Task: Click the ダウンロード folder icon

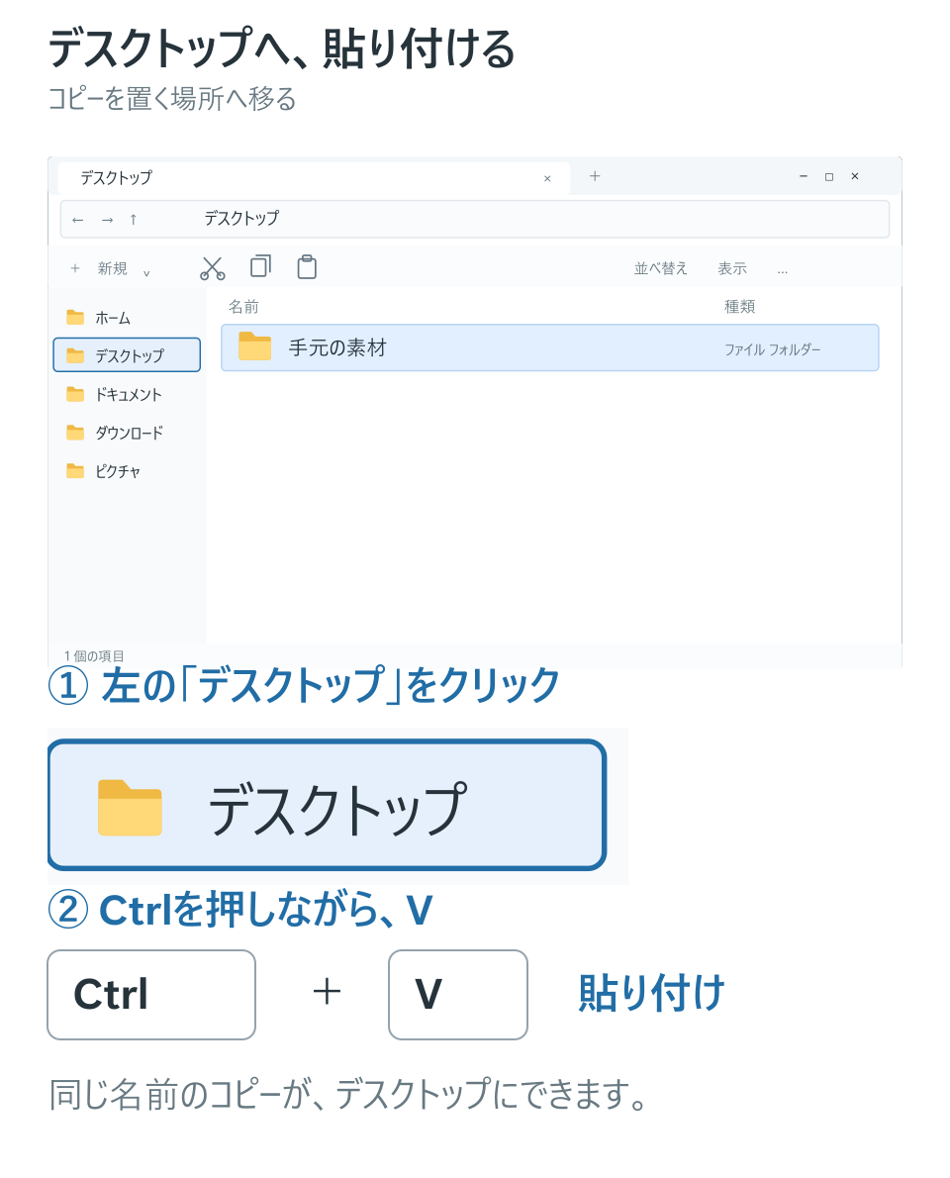Action: tap(75, 432)
